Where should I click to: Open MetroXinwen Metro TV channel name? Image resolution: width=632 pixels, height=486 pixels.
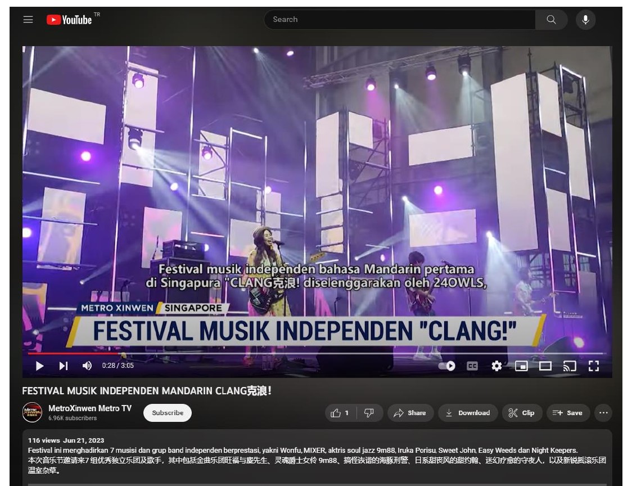pyautogui.click(x=90, y=408)
